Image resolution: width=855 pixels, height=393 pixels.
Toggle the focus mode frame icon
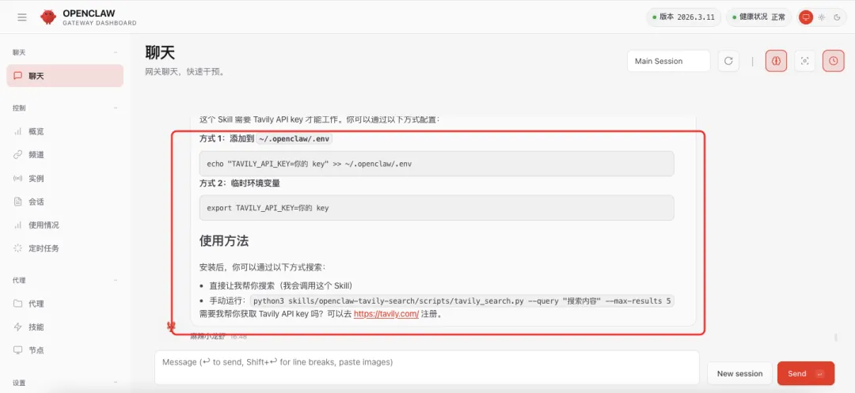(x=804, y=61)
